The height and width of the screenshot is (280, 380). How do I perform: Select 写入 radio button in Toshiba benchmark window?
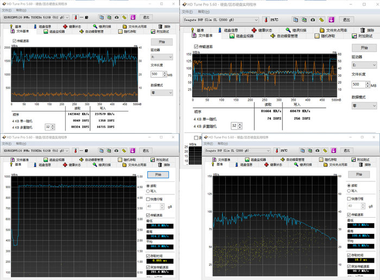click(148, 191)
